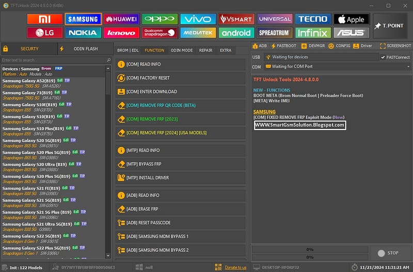Follow the Donate to us link
Image resolution: width=413 pixels, height=272 pixels.
(x=235, y=267)
